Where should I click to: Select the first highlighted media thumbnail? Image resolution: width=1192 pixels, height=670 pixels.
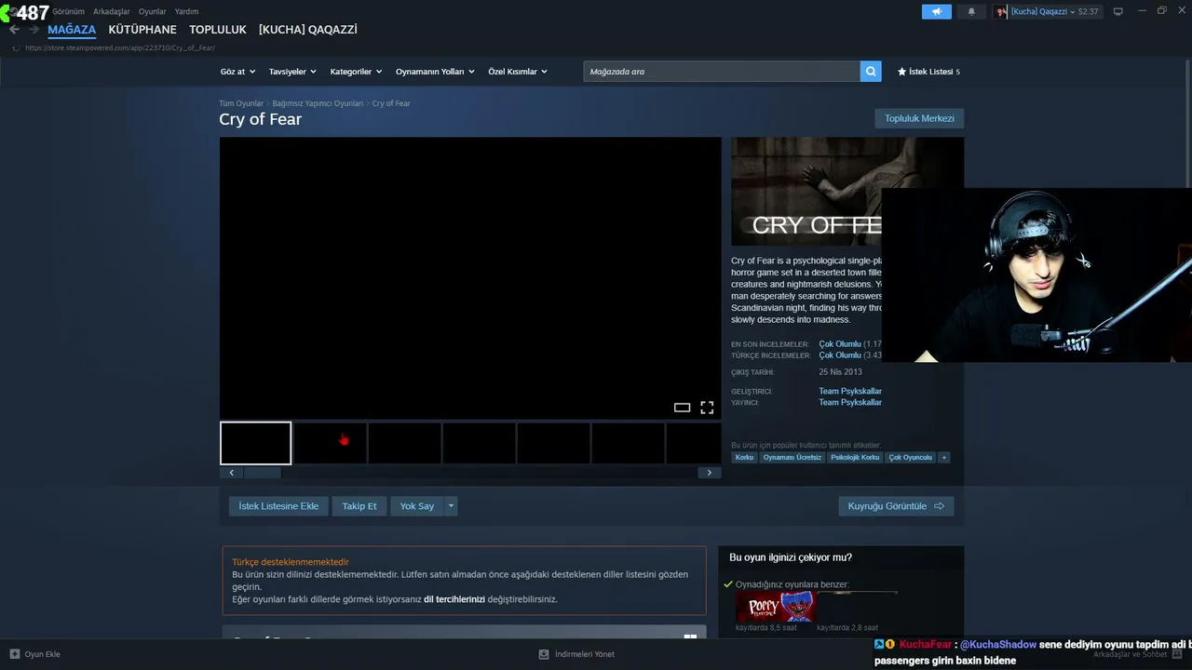[x=256, y=443]
